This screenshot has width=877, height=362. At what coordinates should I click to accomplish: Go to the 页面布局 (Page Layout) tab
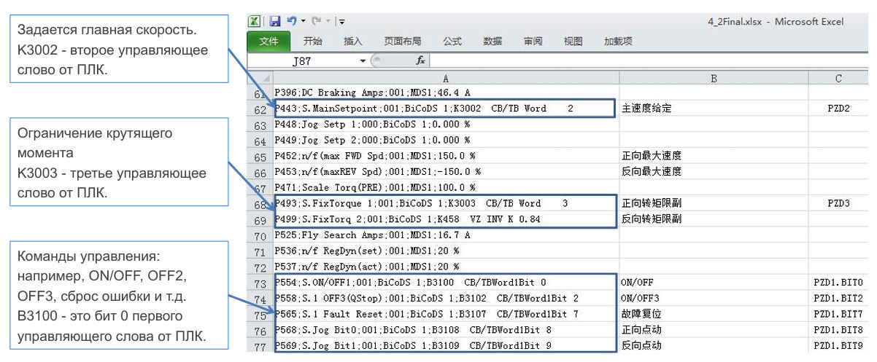click(x=403, y=42)
